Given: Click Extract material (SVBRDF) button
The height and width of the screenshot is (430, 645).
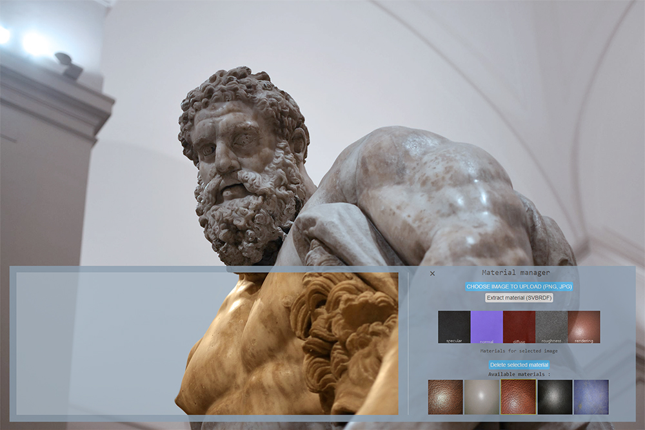Looking at the screenshot, I should [519, 298].
